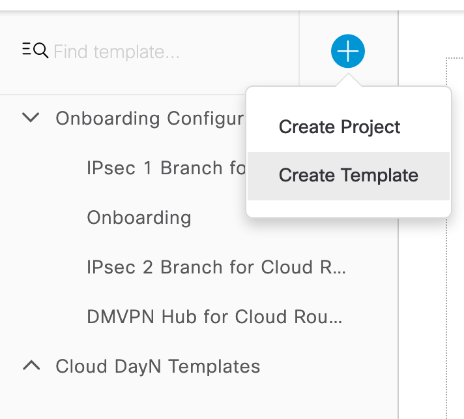Click the white bar above the search field
The height and width of the screenshot is (419, 464).
pyautogui.click(x=232, y=5)
